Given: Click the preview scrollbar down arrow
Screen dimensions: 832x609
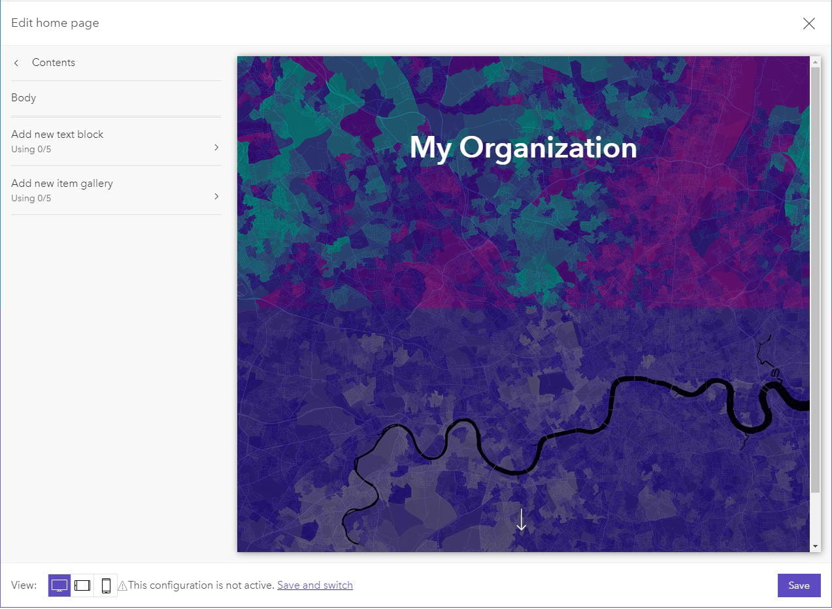Looking at the screenshot, I should (815, 546).
